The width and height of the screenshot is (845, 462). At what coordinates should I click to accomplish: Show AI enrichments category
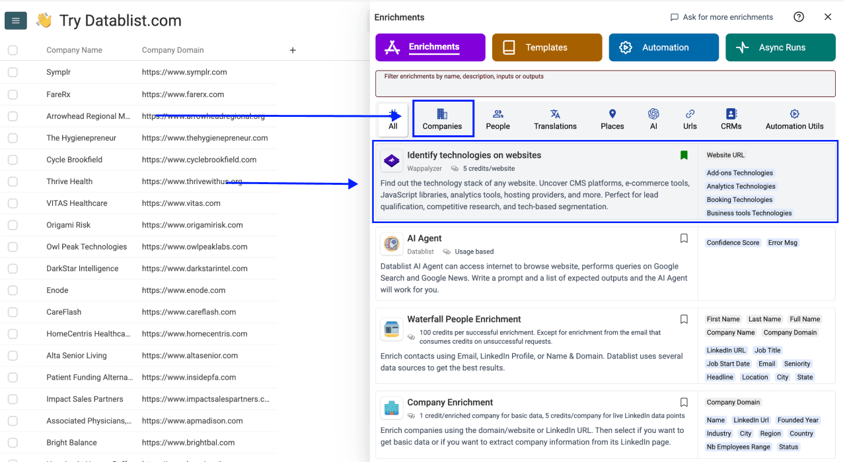(653, 119)
